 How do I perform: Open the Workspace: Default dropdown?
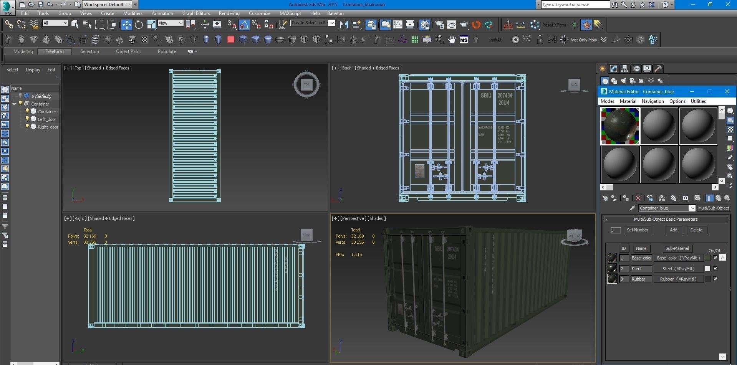(x=107, y=4)
